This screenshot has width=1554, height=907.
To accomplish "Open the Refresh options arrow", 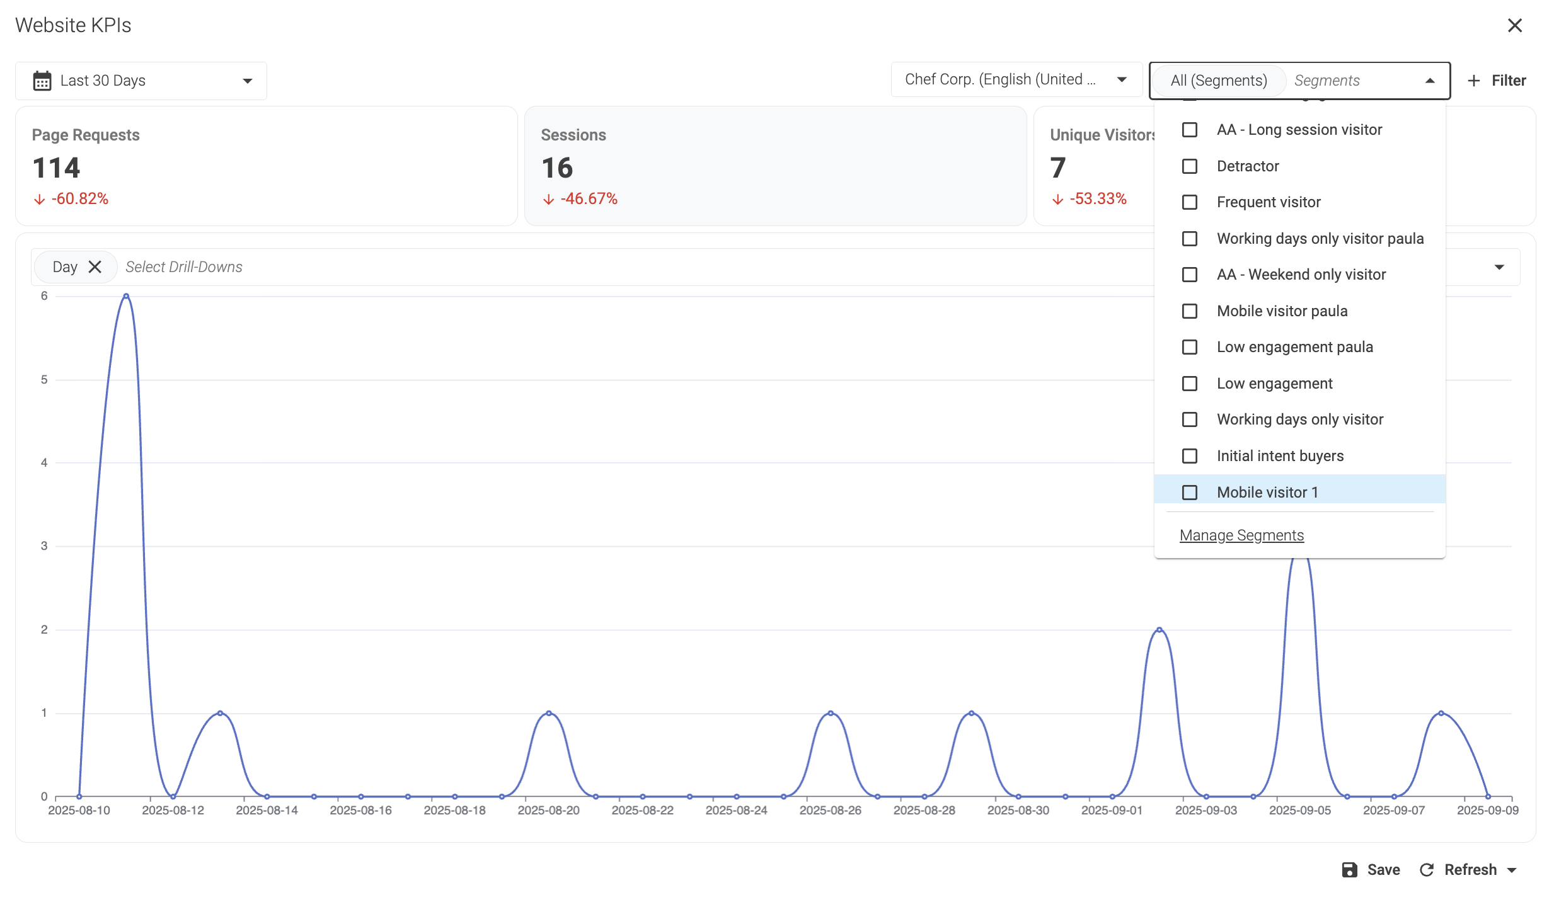I will [1512, 870].
